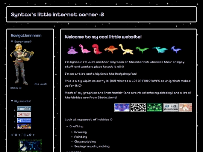Click the "its just sheik :3" caption
203x152 pixels.
pos(29,86)
